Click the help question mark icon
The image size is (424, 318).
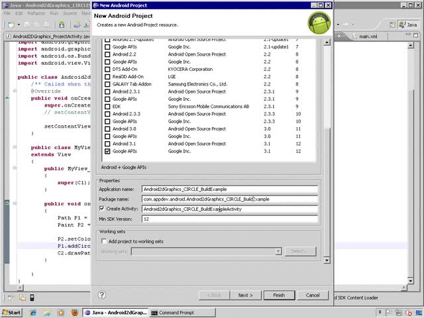tap(101, 295)
